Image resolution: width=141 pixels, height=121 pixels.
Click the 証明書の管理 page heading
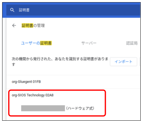click(x=33, y=25)
